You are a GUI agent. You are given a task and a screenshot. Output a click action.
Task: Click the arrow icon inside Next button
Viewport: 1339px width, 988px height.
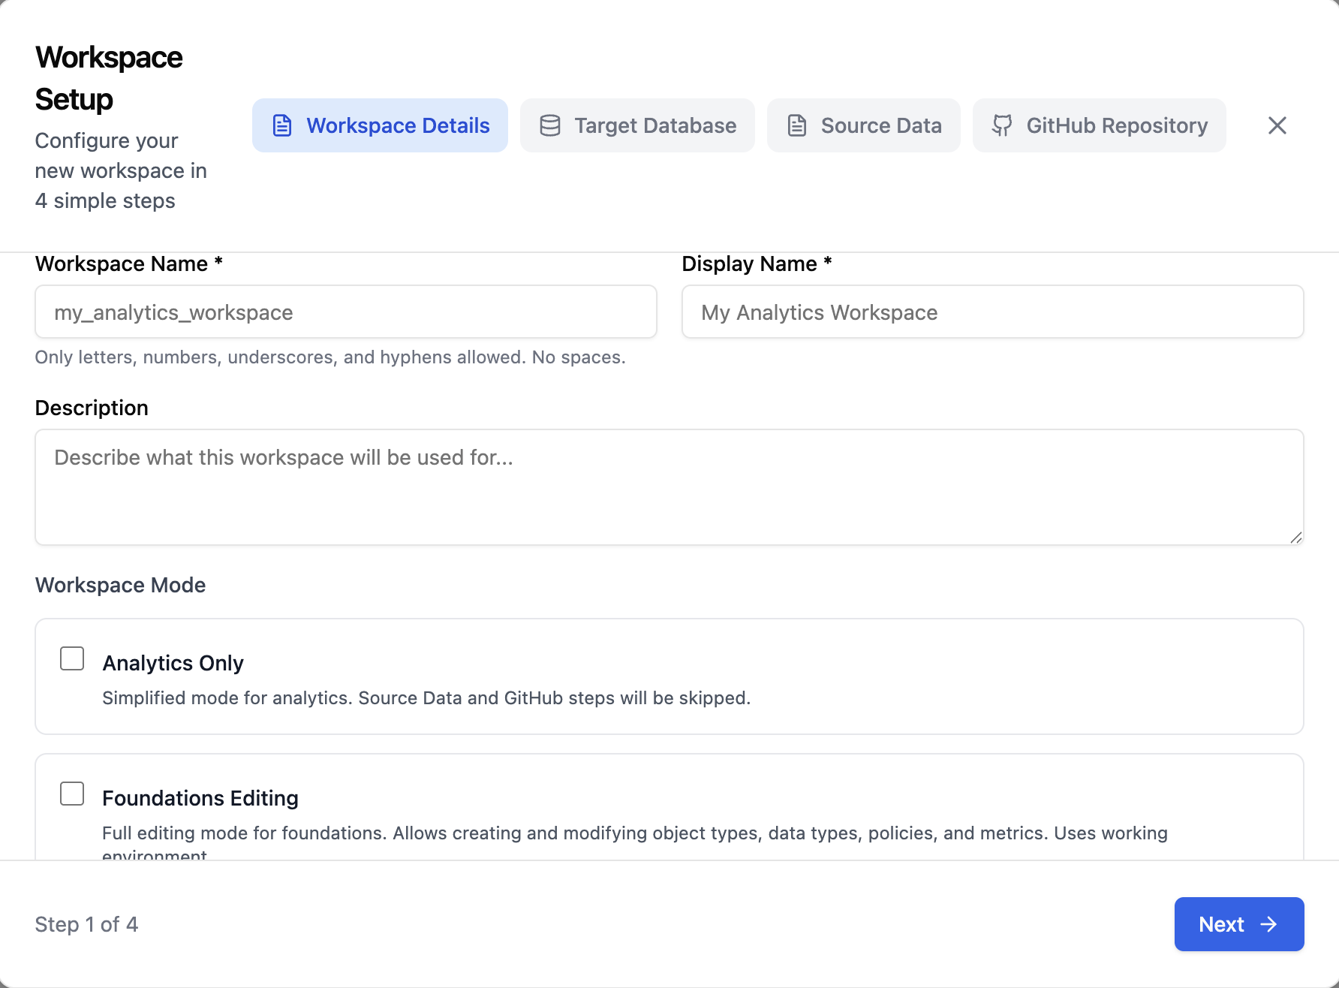[x=1268, y=924]
